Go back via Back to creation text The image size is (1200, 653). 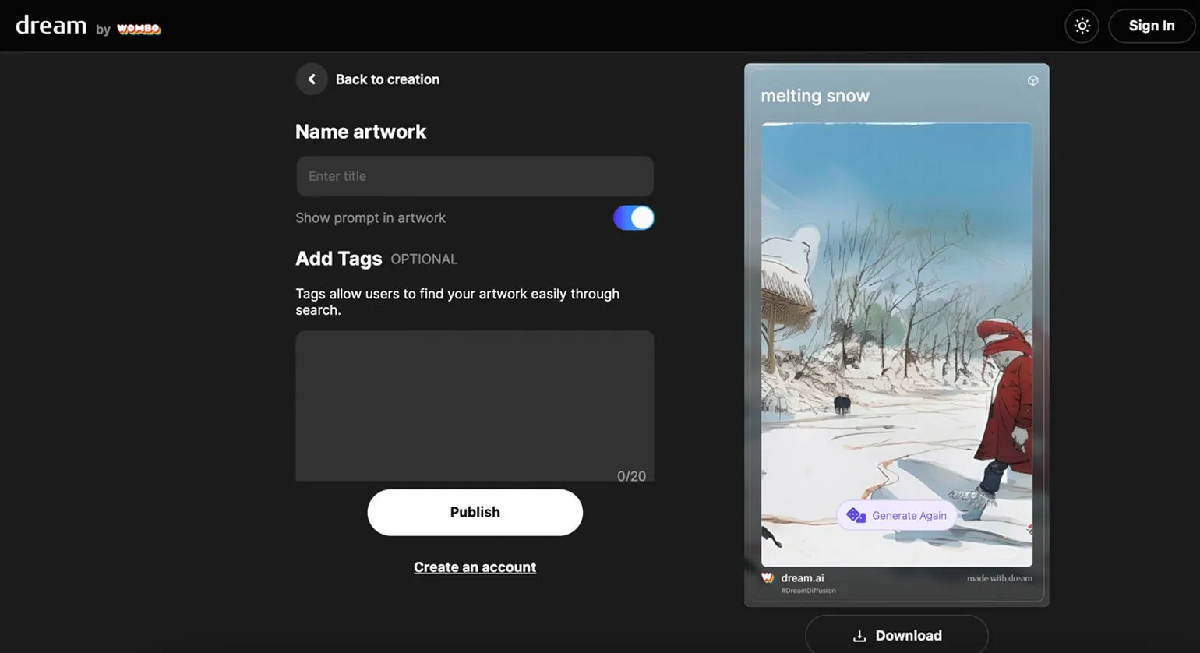[387, 79]
